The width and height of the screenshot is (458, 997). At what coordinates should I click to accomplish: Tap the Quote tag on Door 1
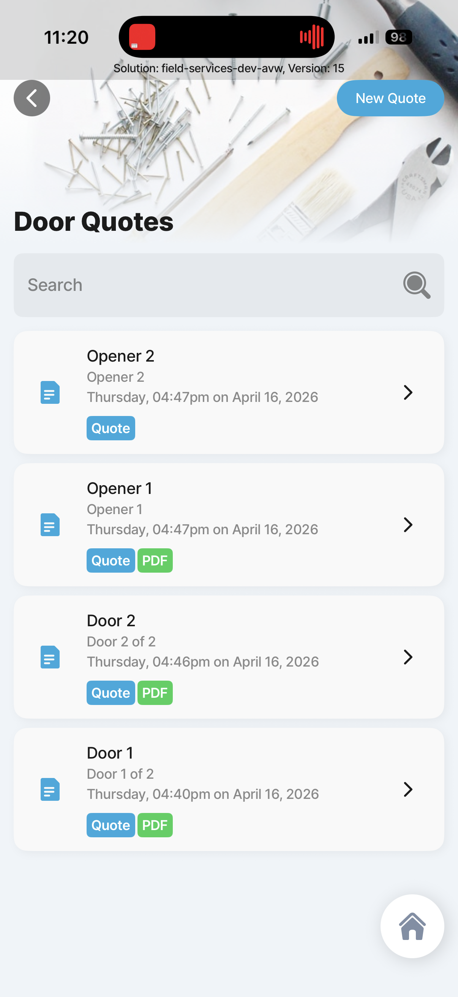pyautogui.click(x=111, y=825)
